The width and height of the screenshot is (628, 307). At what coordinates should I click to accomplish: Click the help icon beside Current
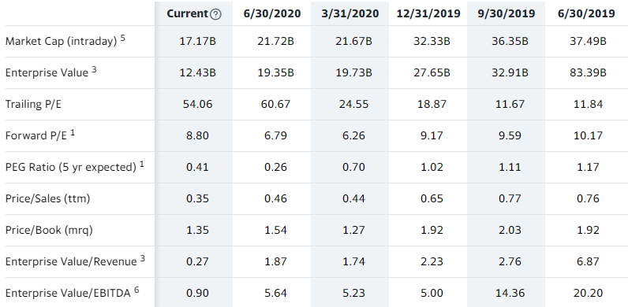[215, 14]
